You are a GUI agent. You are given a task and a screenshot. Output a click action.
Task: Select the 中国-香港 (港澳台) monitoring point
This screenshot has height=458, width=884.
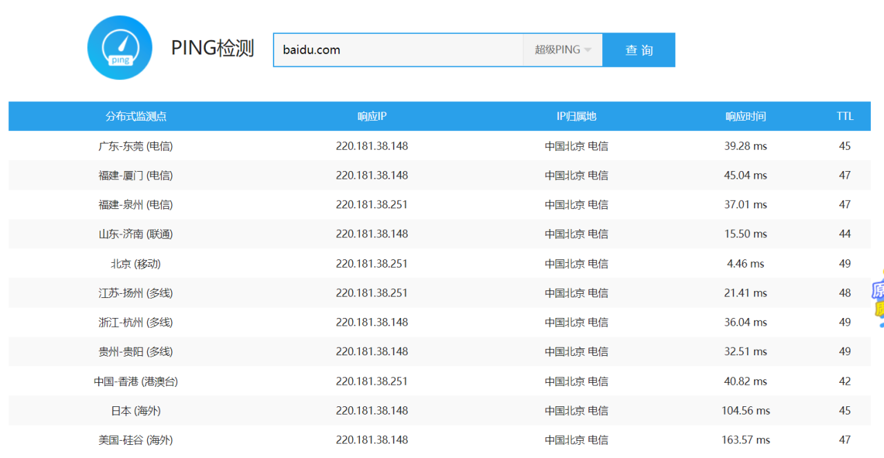pyautogui.click(x=136, y=381)
